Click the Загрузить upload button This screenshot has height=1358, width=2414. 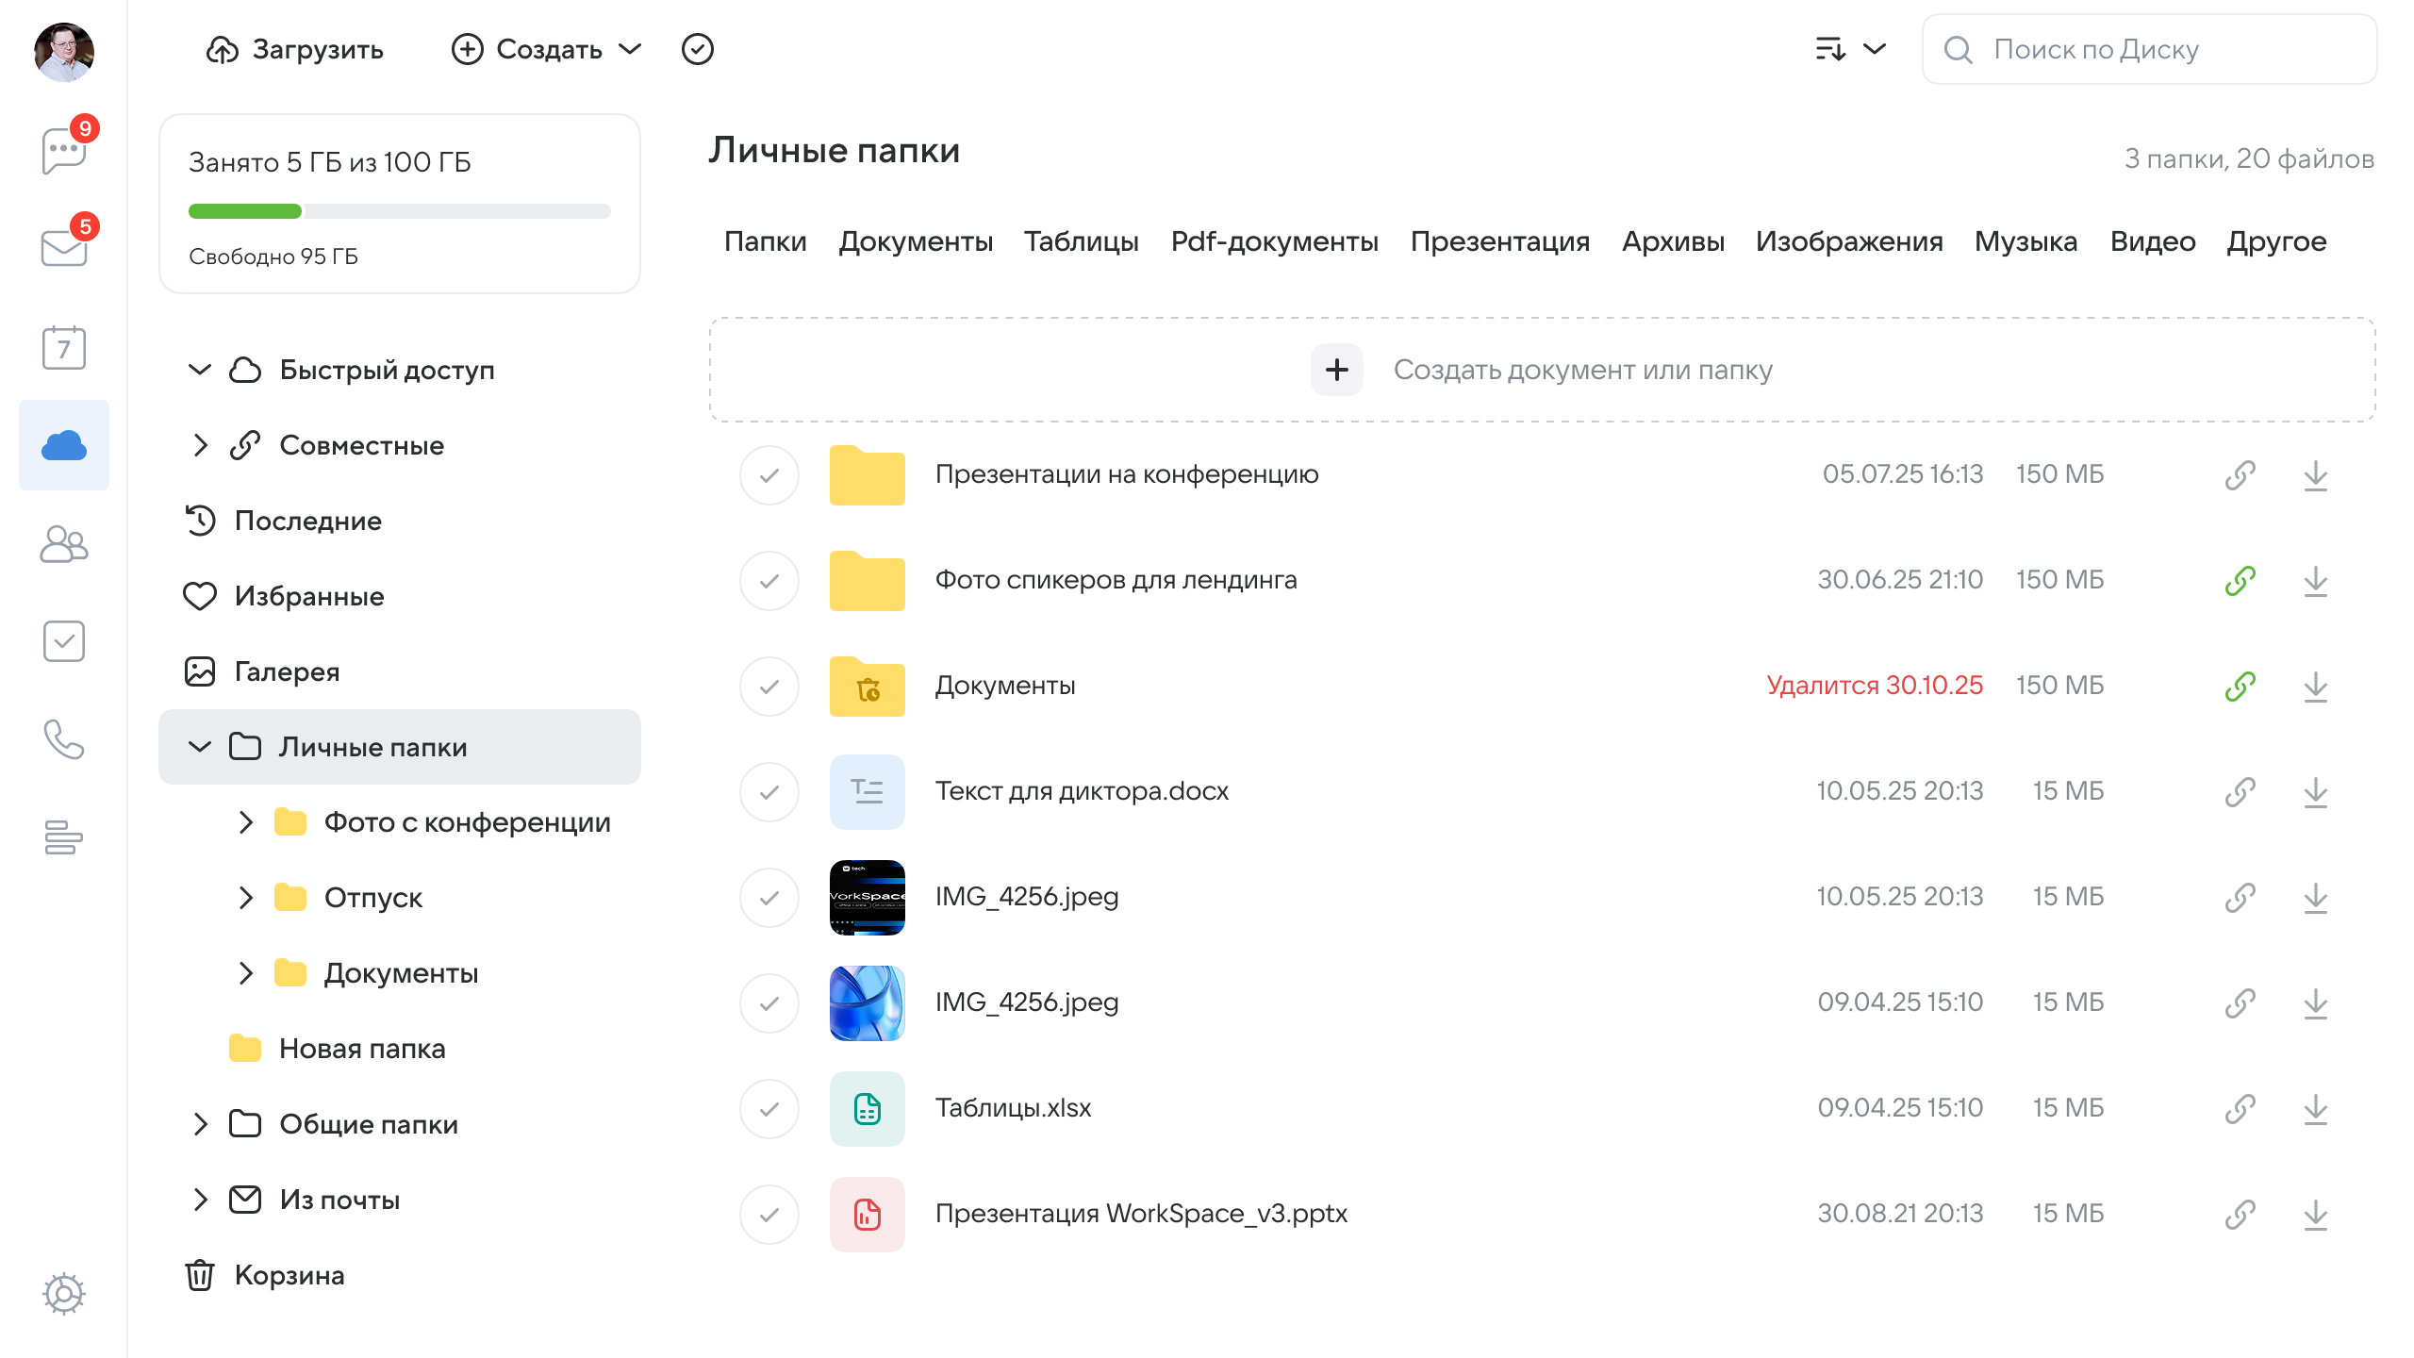pos(295,49)
